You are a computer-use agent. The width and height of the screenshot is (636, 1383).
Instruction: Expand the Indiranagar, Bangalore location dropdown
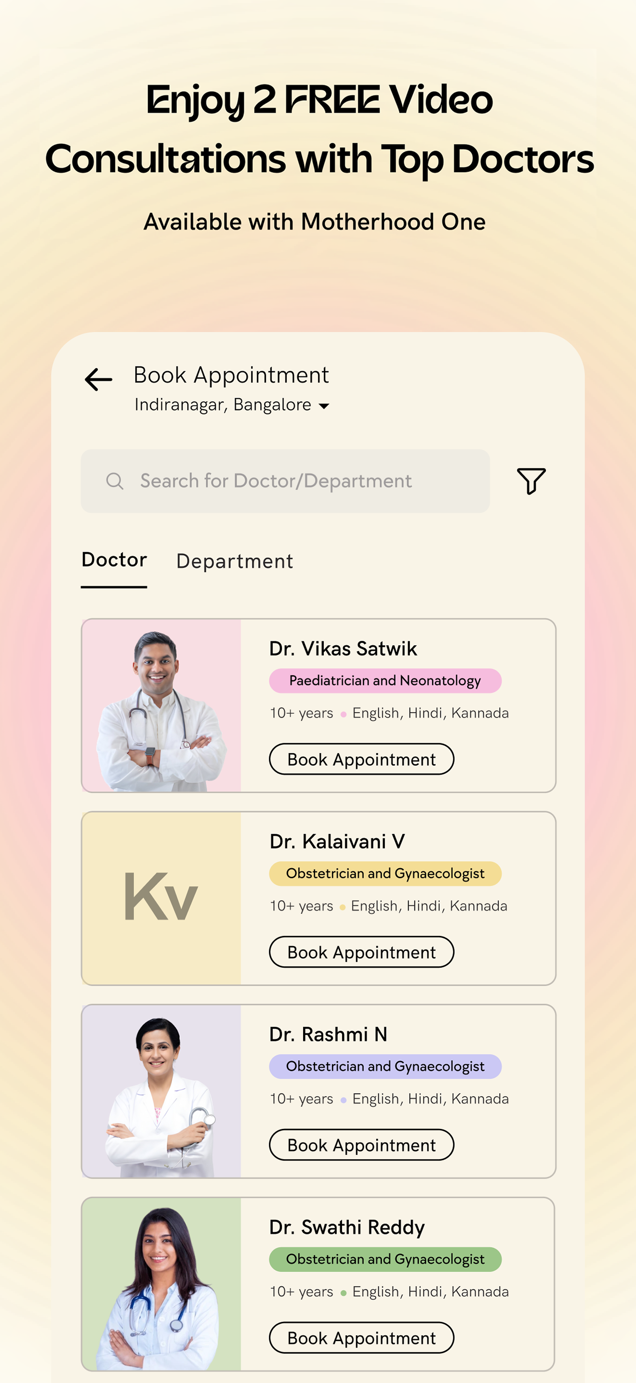pyautogui.click(x=232, y=405)
